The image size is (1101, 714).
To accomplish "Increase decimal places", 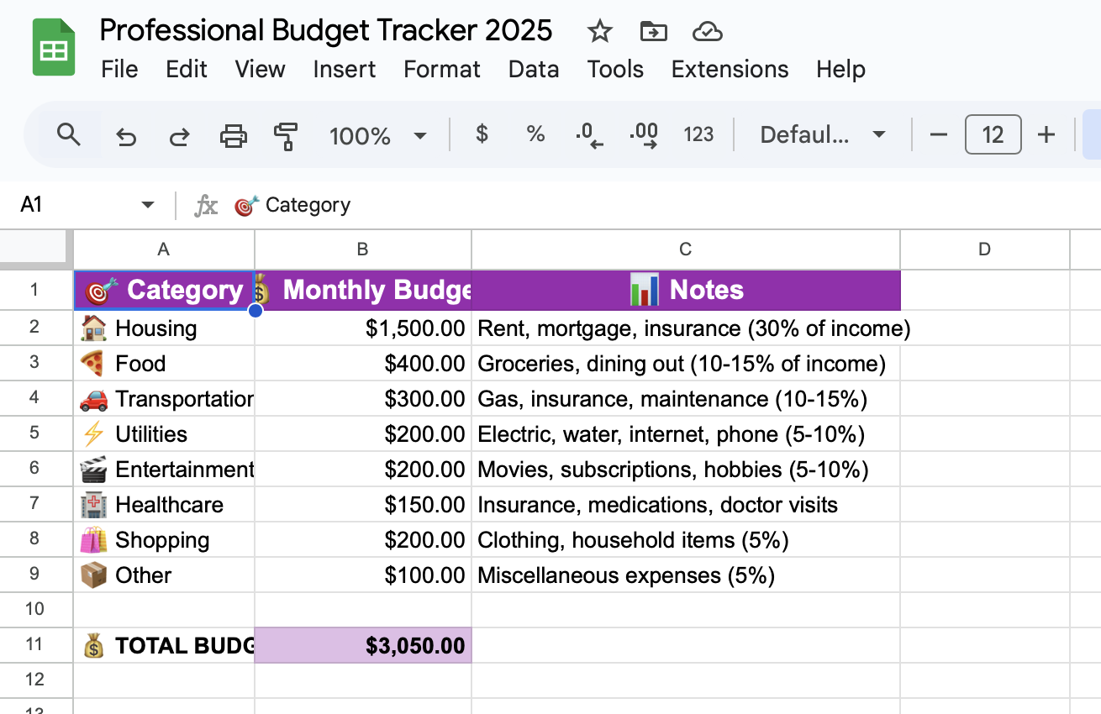I will tap(644, 134).
